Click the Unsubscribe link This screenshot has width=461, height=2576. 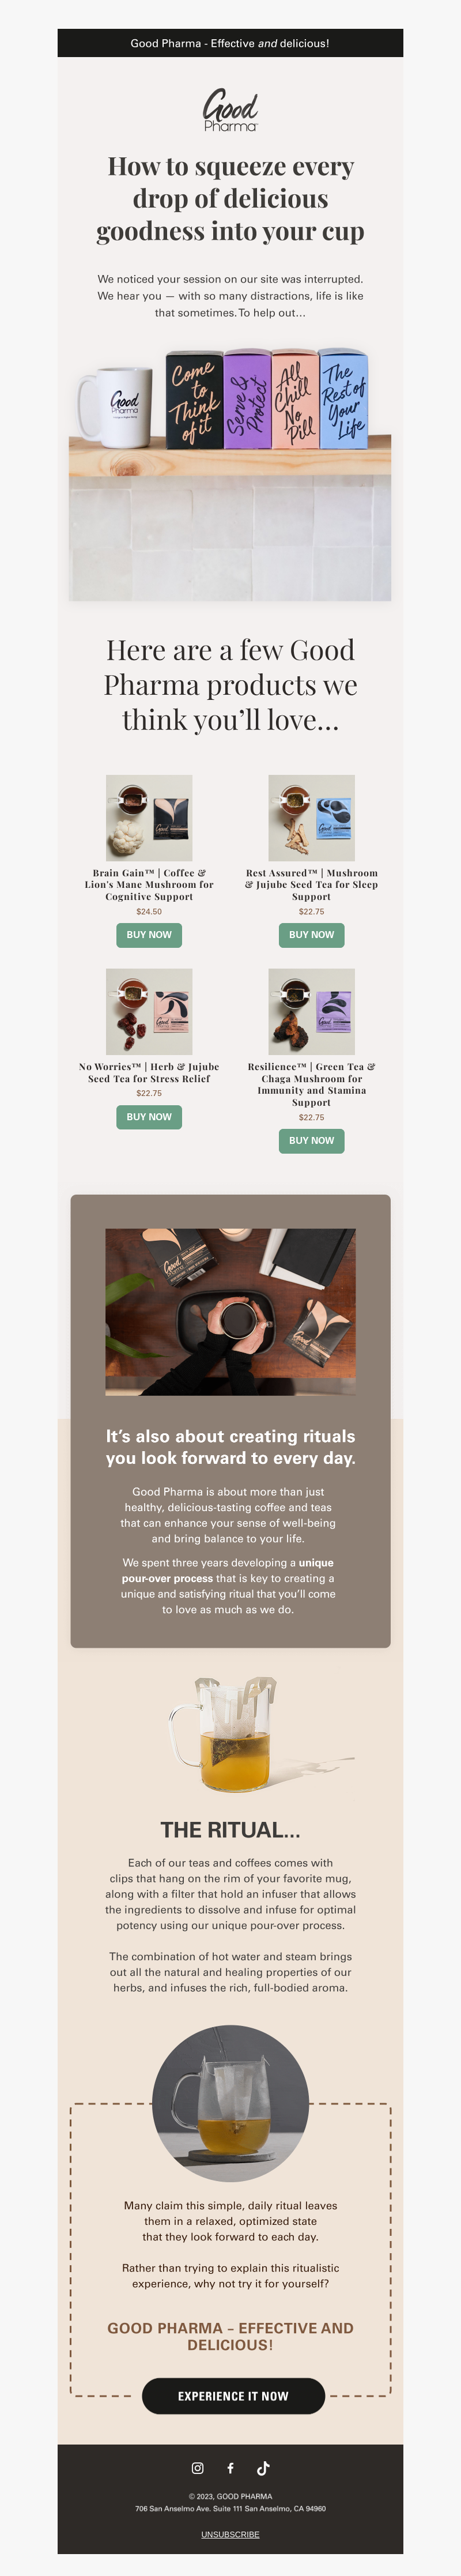coord(230,2534)
